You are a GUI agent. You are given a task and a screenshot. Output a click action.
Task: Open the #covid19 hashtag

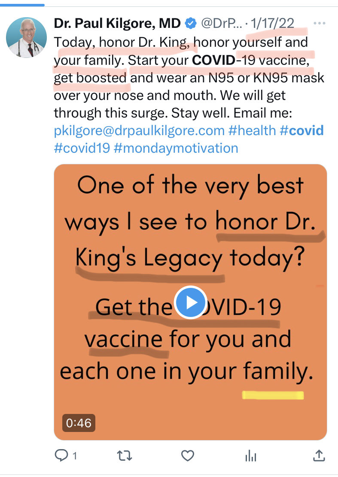82,148
